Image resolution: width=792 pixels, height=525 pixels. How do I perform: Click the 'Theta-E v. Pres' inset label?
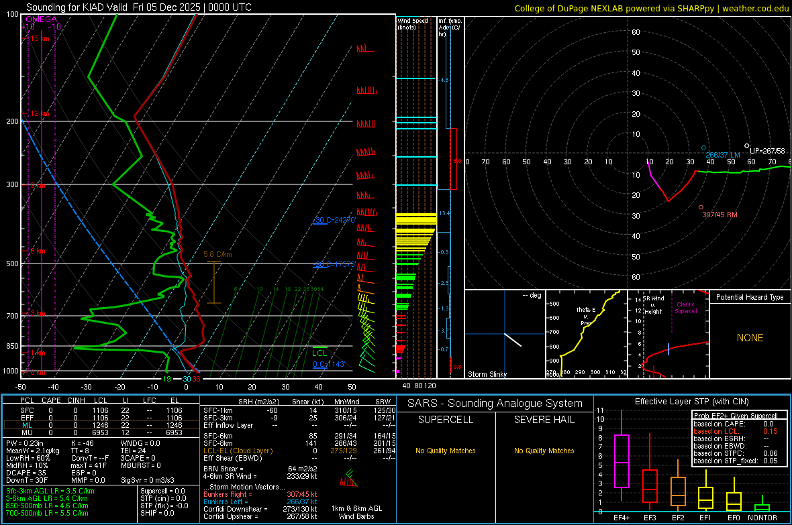(586, 316)
